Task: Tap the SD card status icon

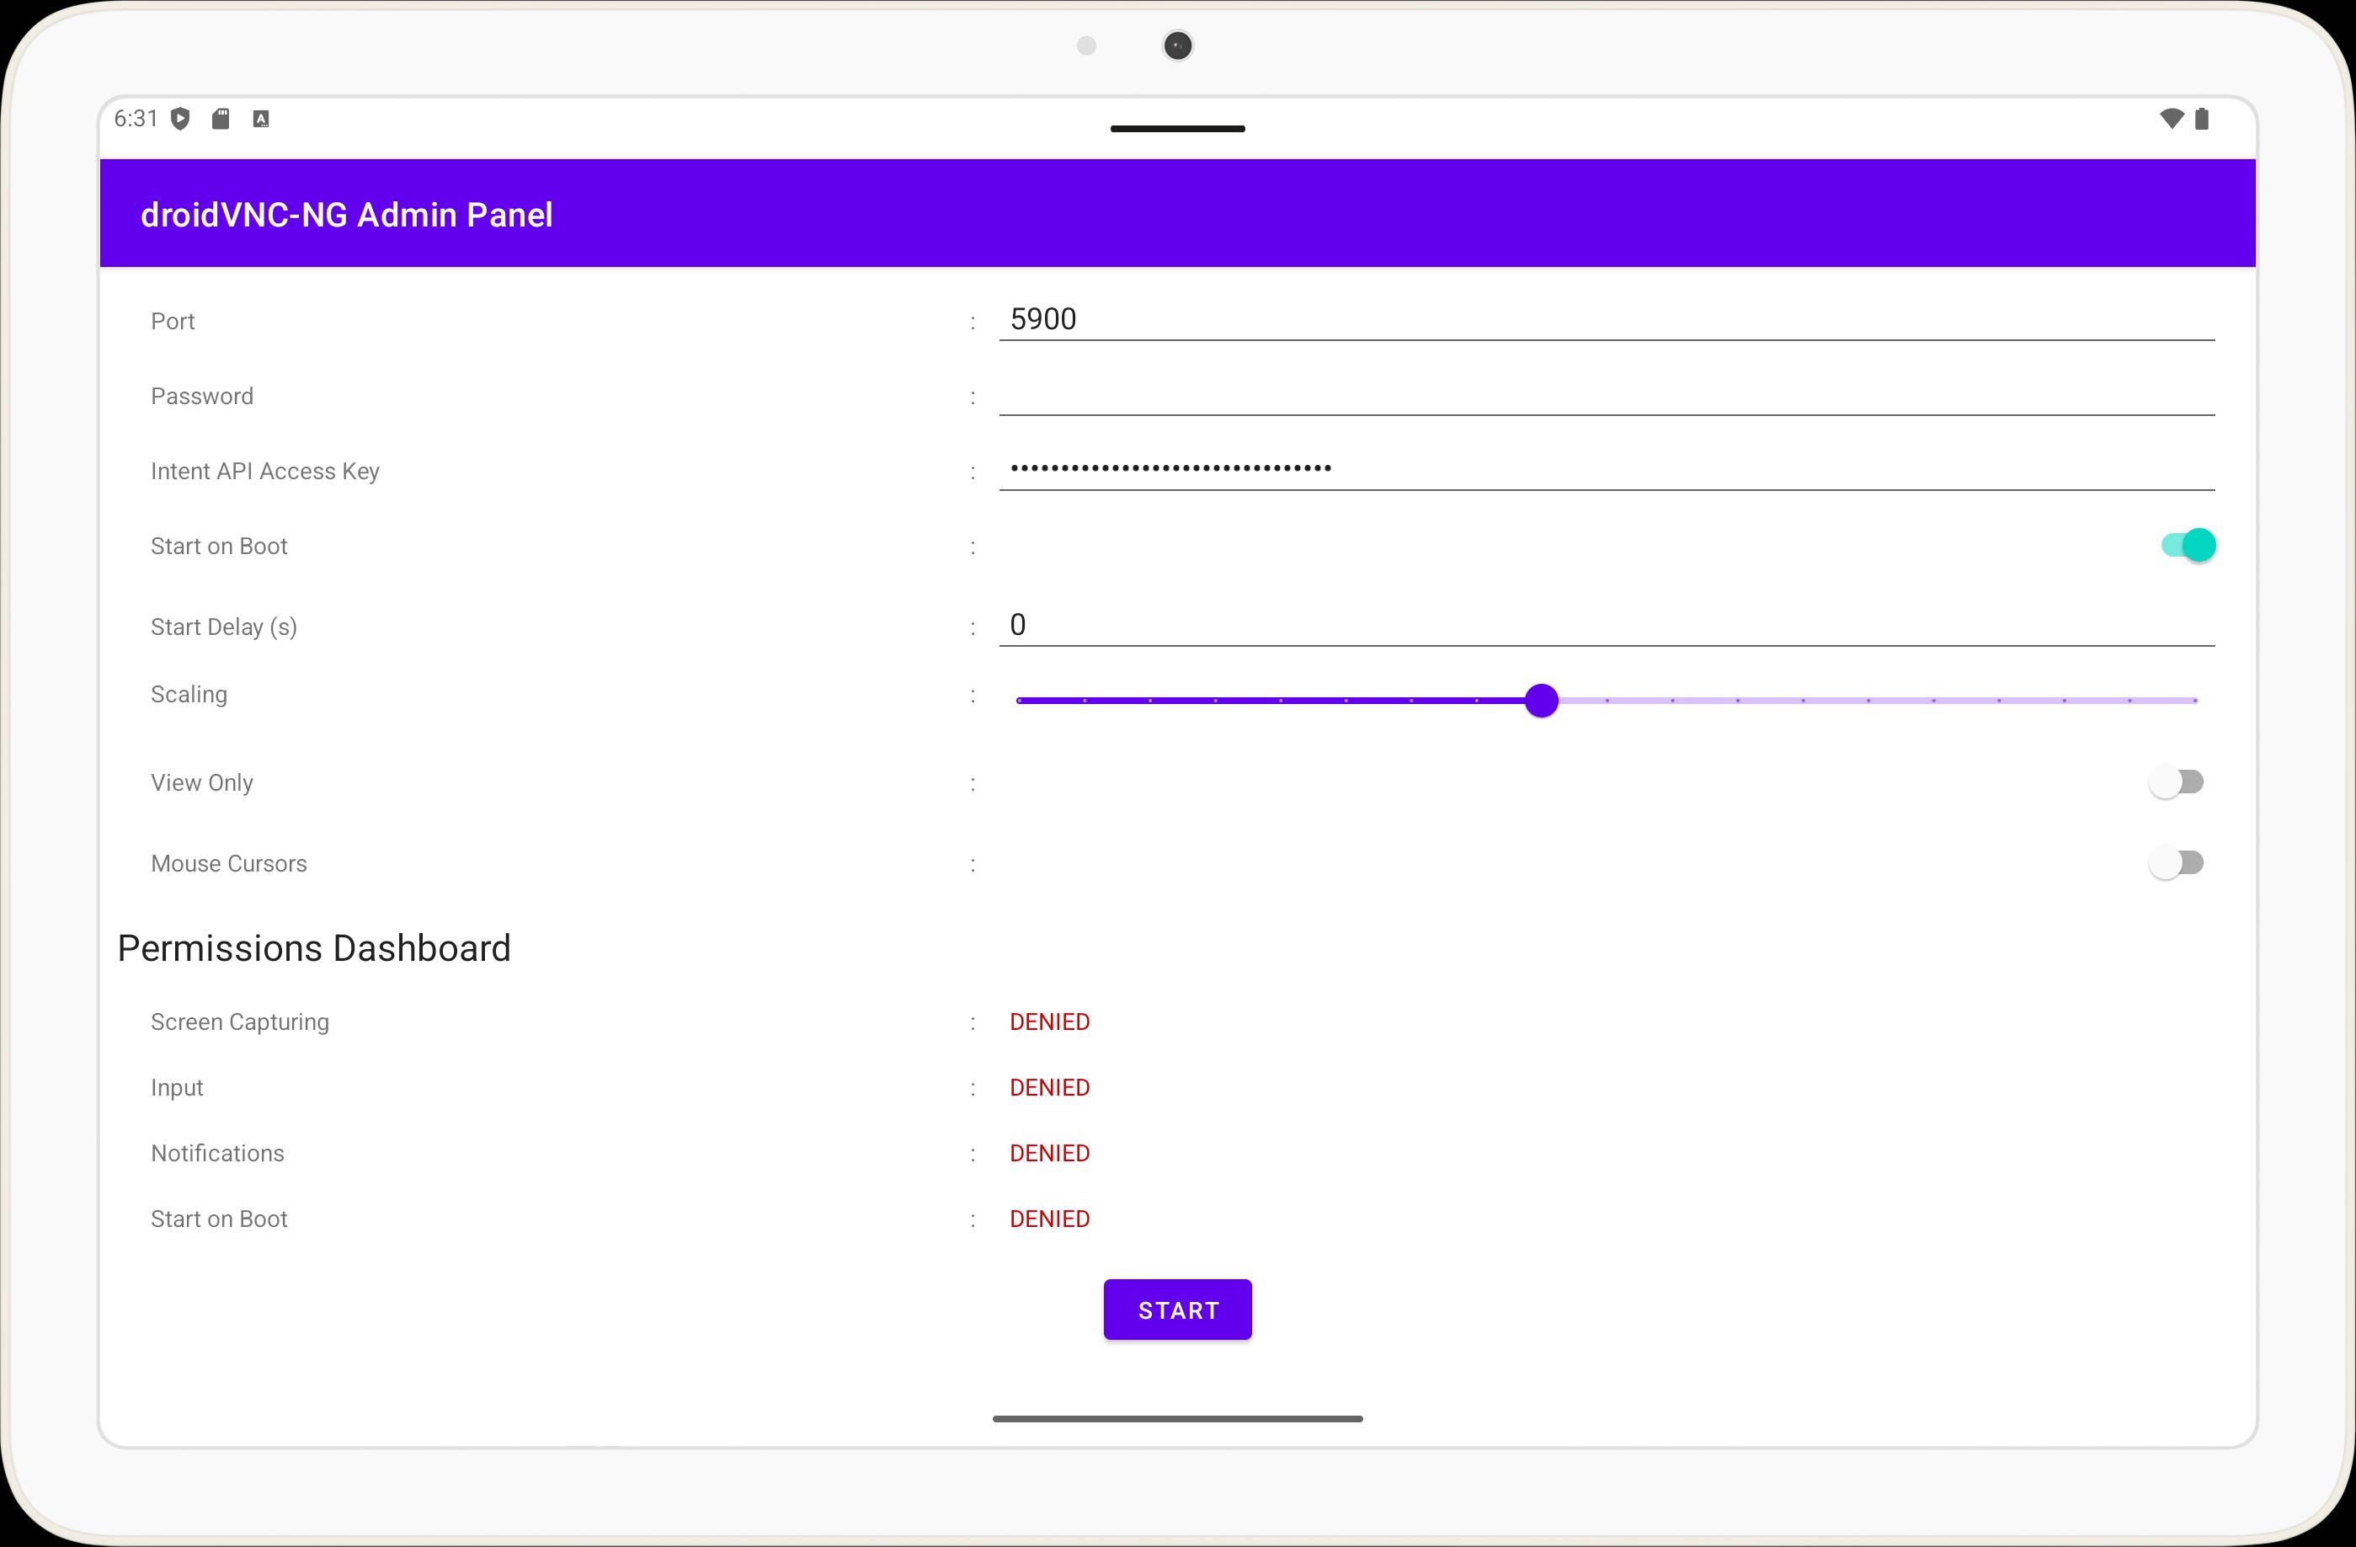Action: [221, 119]
